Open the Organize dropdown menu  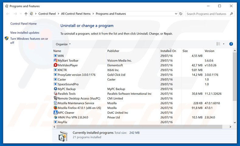pyautogui.click(x=63, y=44)
